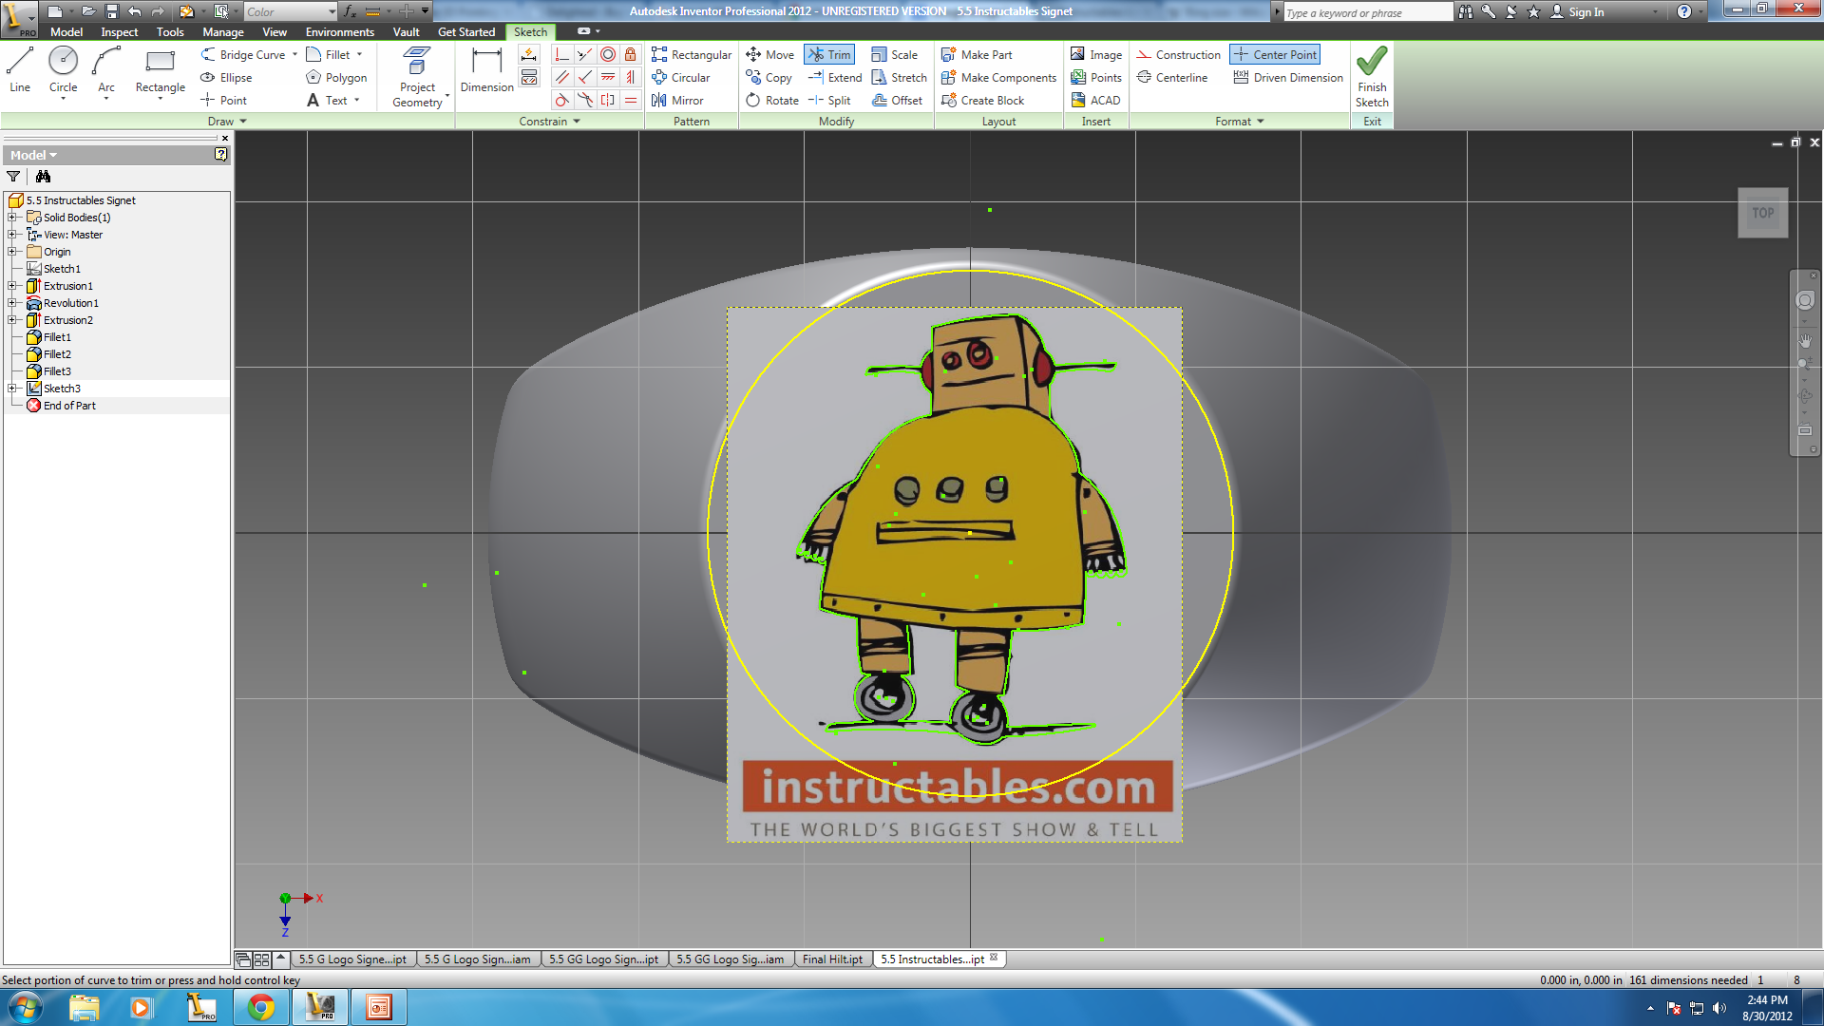This screenshot has width=1824, height=1026.
Task: Open the Constrain panel dropdown
Action: point(549,122)
